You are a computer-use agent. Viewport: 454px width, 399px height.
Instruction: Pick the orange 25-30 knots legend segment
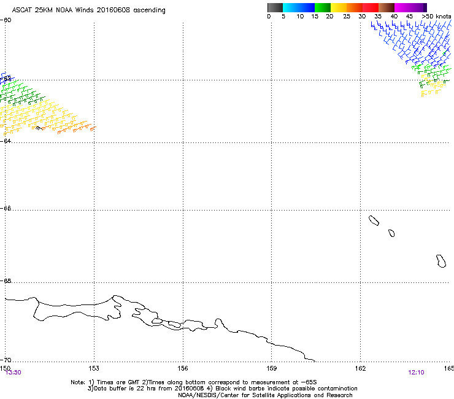coord(355,7)
